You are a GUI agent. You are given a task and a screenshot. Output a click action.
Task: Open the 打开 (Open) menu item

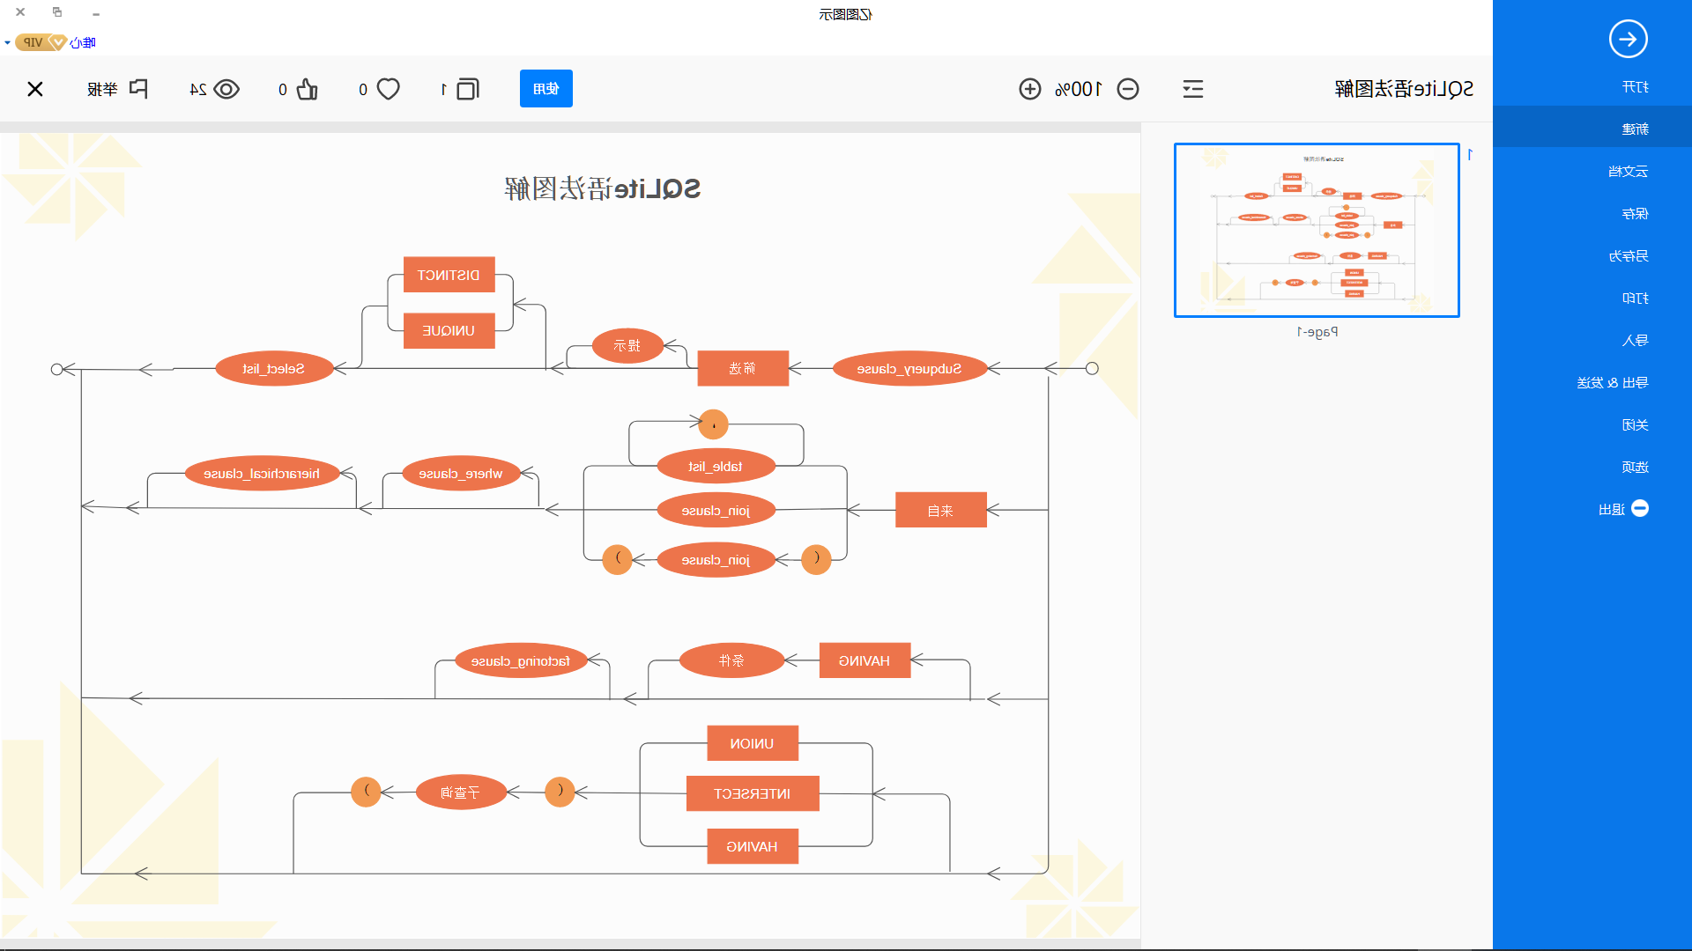1635,86
